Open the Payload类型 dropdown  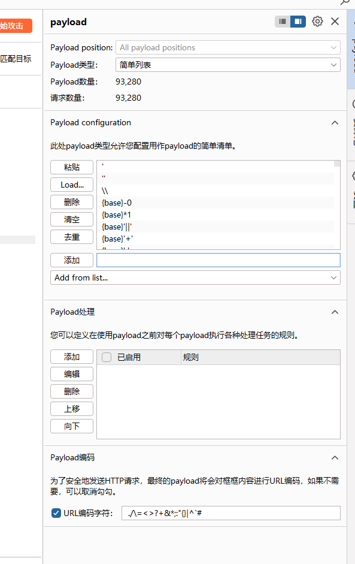228,65
